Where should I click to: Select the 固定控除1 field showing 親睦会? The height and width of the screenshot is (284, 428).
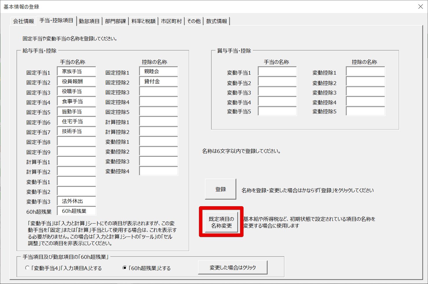click(x=158, y=71)
